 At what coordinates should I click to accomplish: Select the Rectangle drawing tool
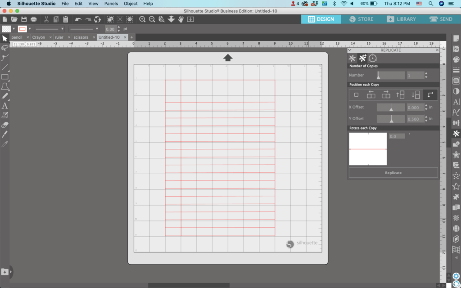[5, 77]
